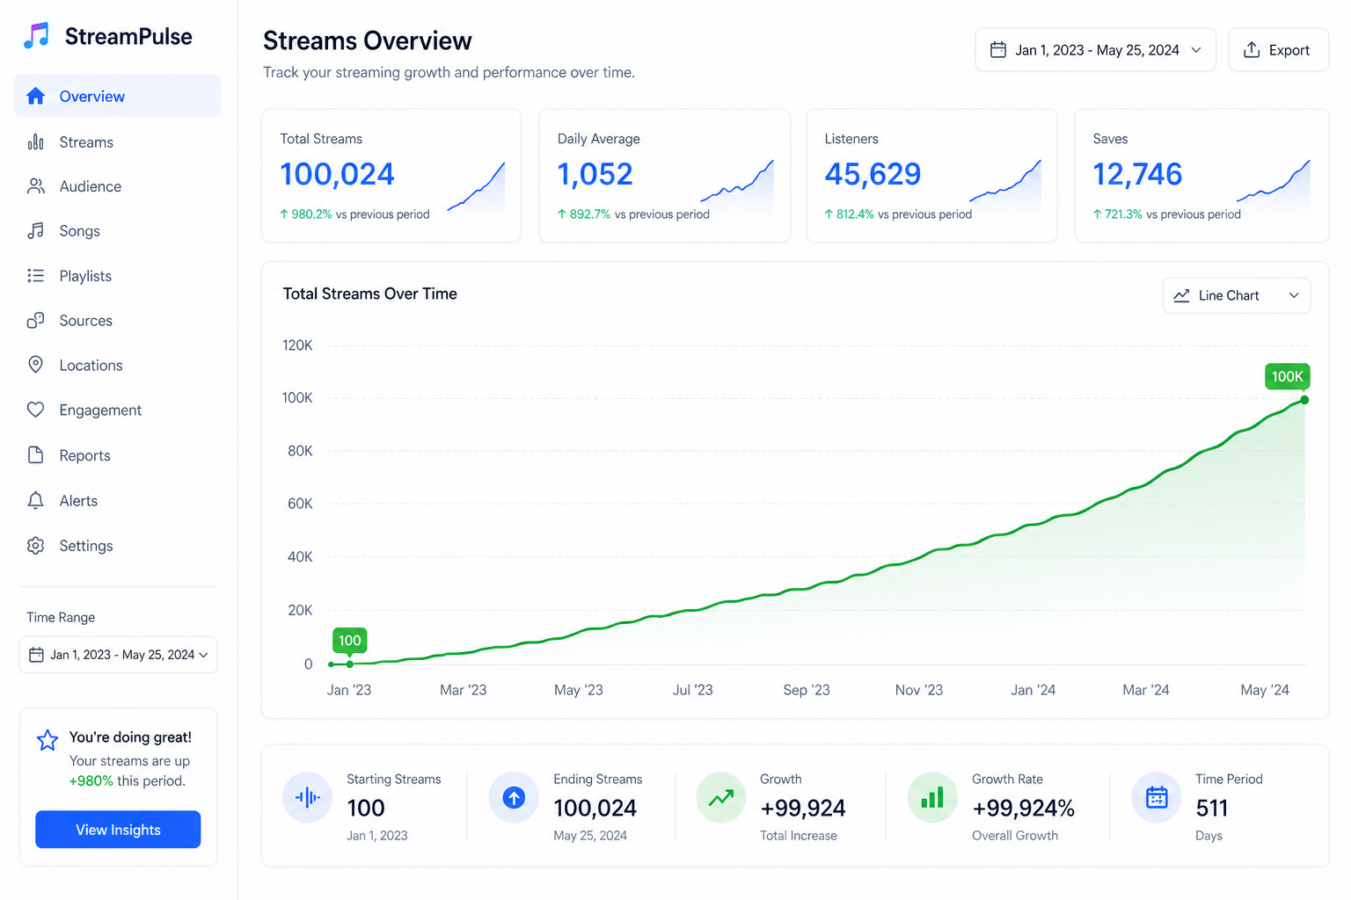Click the line chart icon in chart selector

pyautogui.click(x=1181, y=295)
